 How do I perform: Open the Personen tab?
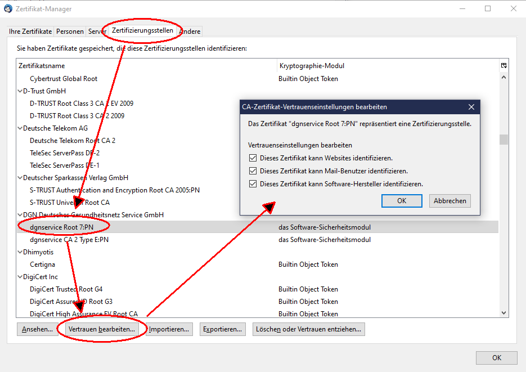70,31
